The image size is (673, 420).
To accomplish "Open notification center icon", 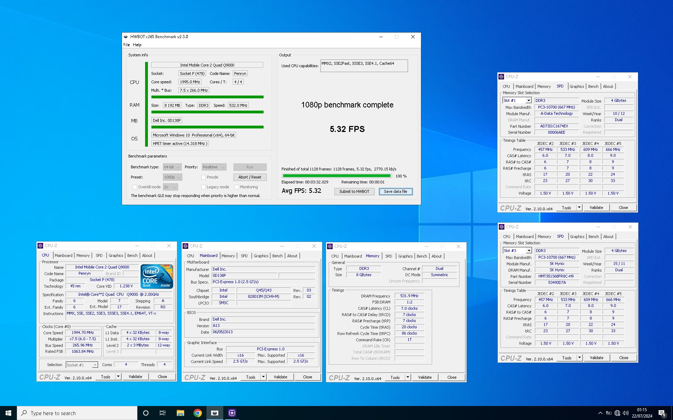I will pyautogui.click(x=662, y=413).
